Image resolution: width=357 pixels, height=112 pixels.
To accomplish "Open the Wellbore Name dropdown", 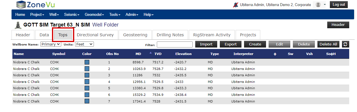I will click(x=51, y=44).
